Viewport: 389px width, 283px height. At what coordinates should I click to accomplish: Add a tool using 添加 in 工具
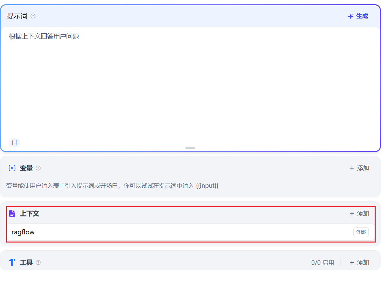point(359,262)
